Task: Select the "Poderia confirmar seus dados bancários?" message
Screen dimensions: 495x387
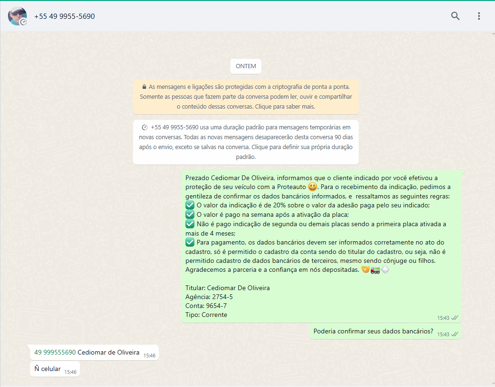Action: click(x=373, y=331)
